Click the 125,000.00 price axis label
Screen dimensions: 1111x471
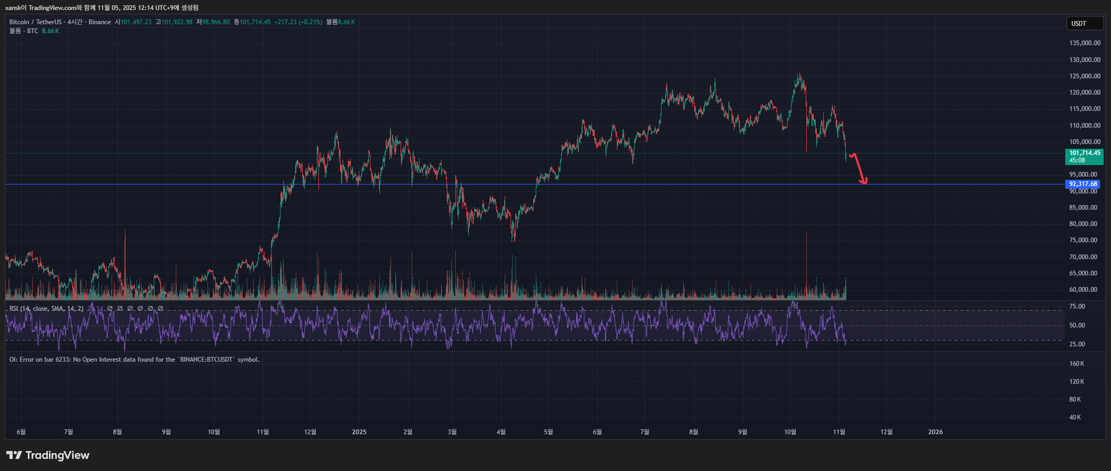coord(1085,76)
